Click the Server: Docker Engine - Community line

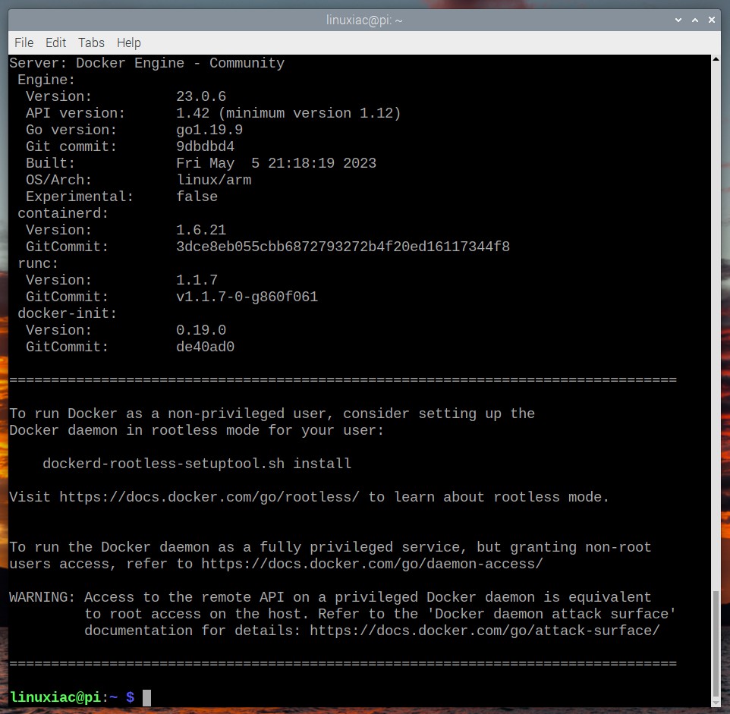[x=146, y=63]
